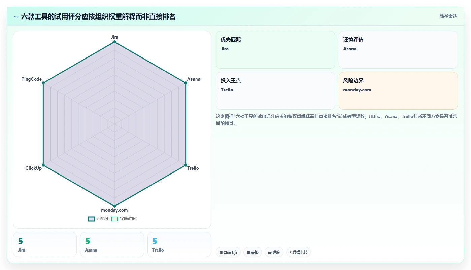
Task: Click the monday.com axis label on chart
Action: point(114,210)
